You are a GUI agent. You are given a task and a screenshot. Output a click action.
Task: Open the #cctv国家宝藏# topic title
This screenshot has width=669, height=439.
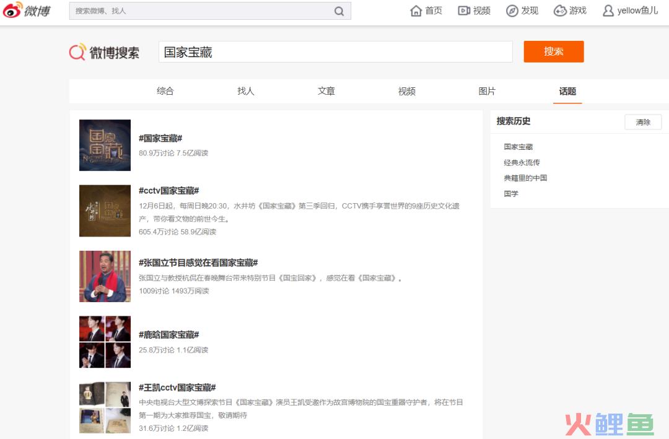[x=169, y=191]
